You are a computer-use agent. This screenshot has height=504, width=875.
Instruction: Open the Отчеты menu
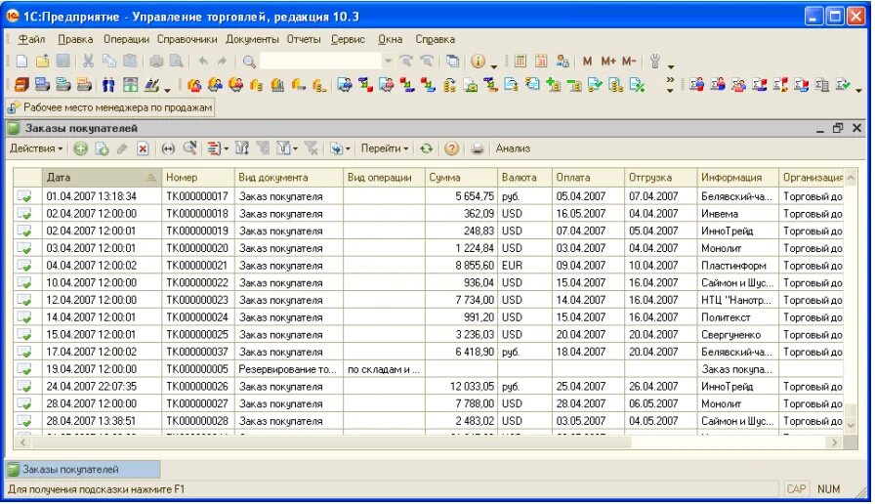click(304, 39)
